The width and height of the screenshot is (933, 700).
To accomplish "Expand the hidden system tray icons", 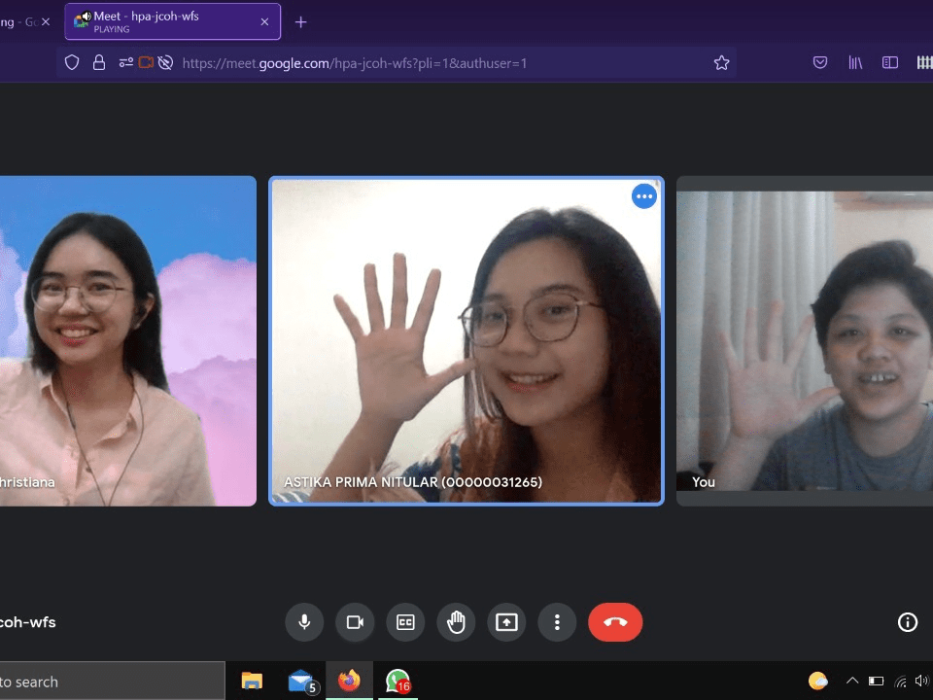I will click(x=852, y=681).
